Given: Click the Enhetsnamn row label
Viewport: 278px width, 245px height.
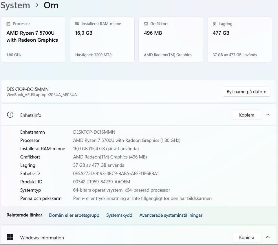Looking at the screenshot, I should pyautogui.click(x=32, y=132).
